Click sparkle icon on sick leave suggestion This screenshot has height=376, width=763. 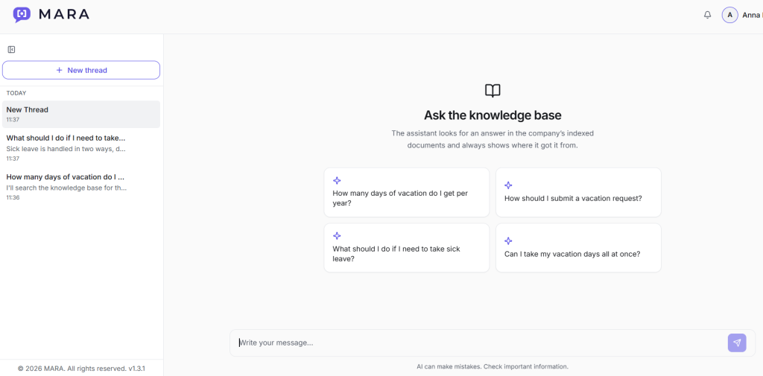pyautogui.click(x=337, y=236)
